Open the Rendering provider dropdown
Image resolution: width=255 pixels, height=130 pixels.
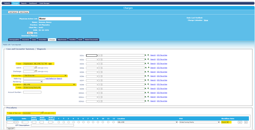pos(33,82)
